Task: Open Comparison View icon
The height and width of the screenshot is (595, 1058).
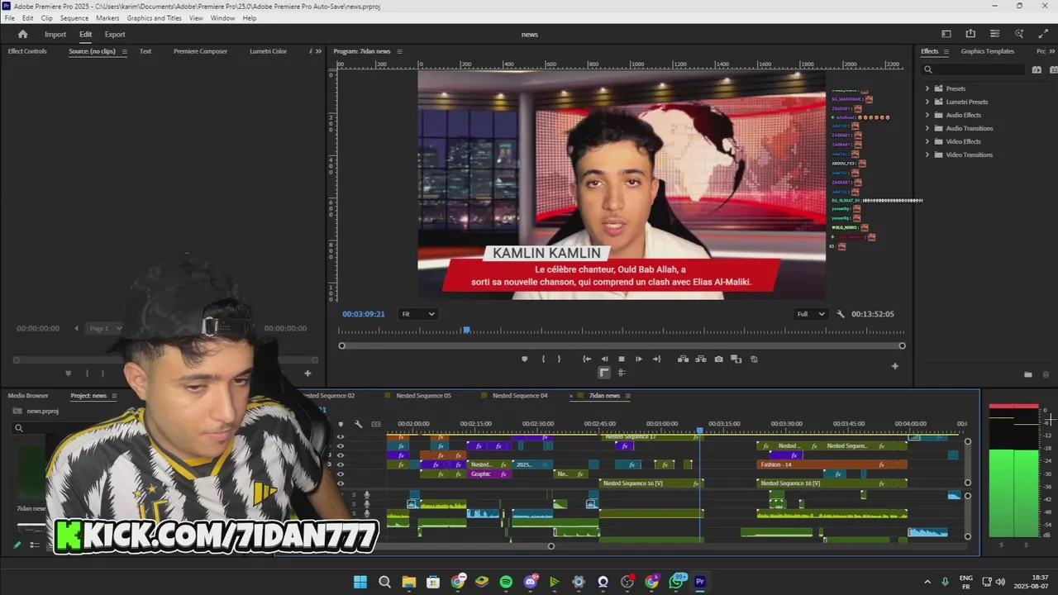Action: [x=736, y=359]
